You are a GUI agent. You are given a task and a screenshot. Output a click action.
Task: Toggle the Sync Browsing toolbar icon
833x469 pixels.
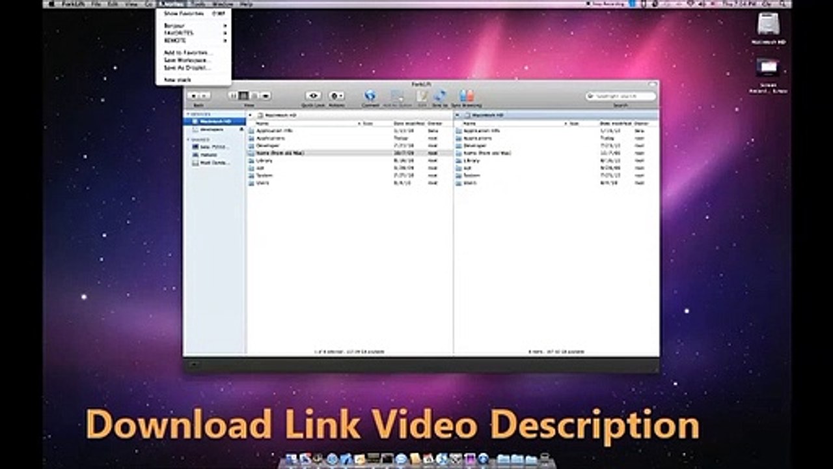pos(466,96)
